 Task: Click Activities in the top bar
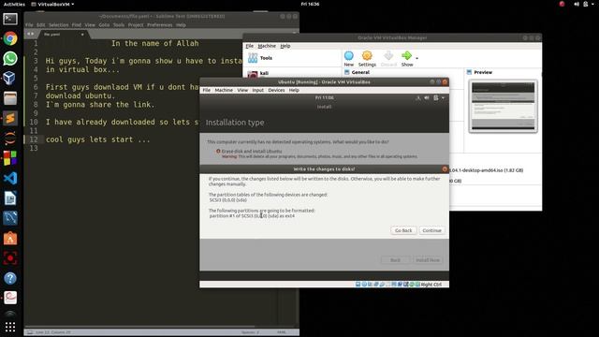(14, 4)
